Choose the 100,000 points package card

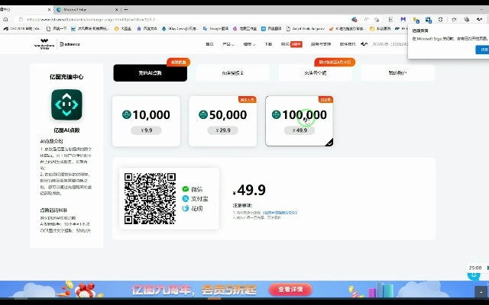[x=300, y=121]
